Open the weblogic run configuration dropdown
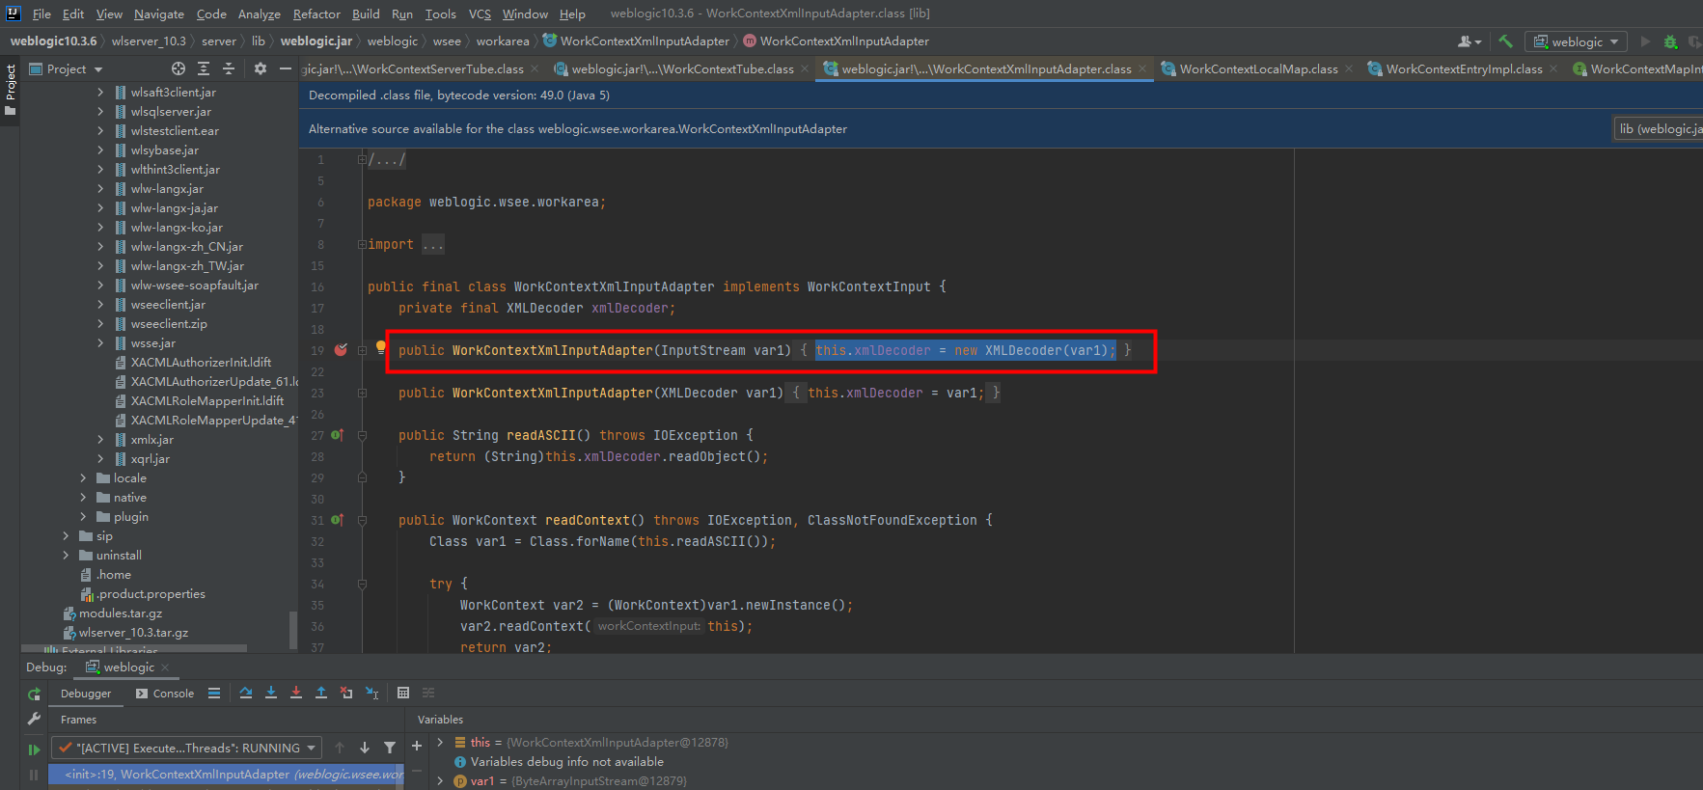Viewport: 1703px width, 790px height. (x=1576, y=41)
